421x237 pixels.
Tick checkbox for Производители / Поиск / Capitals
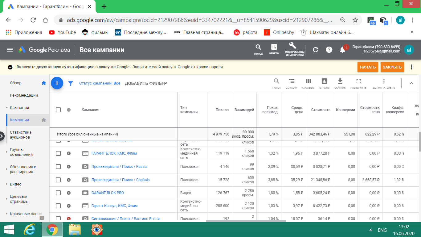point(58,180)
